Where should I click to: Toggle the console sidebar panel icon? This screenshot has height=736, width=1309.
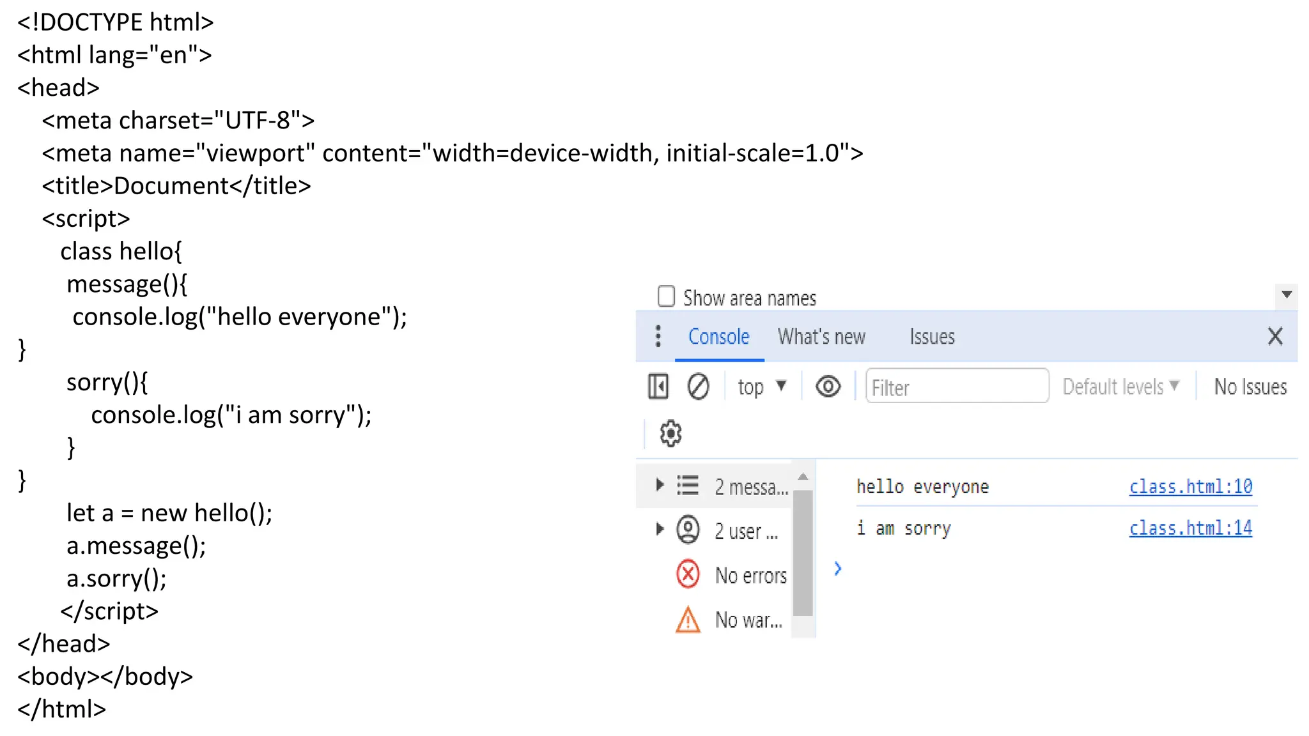pyautogui.click(x=658, y=387)
